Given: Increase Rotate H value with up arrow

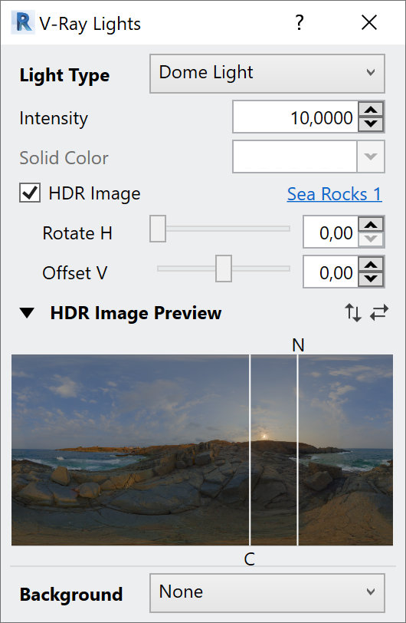Looking at the screenshot, I should point(371,225).
